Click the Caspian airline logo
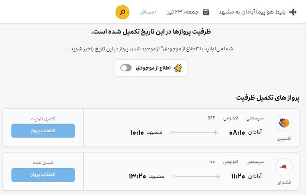The width and height of the screenshot is (306, 195). pos(284,123)
